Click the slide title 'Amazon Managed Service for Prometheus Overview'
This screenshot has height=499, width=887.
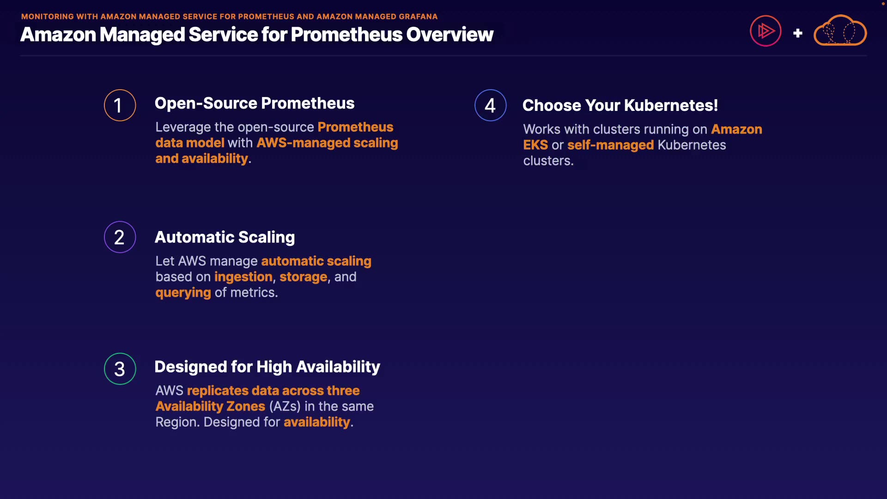point(257,35)
